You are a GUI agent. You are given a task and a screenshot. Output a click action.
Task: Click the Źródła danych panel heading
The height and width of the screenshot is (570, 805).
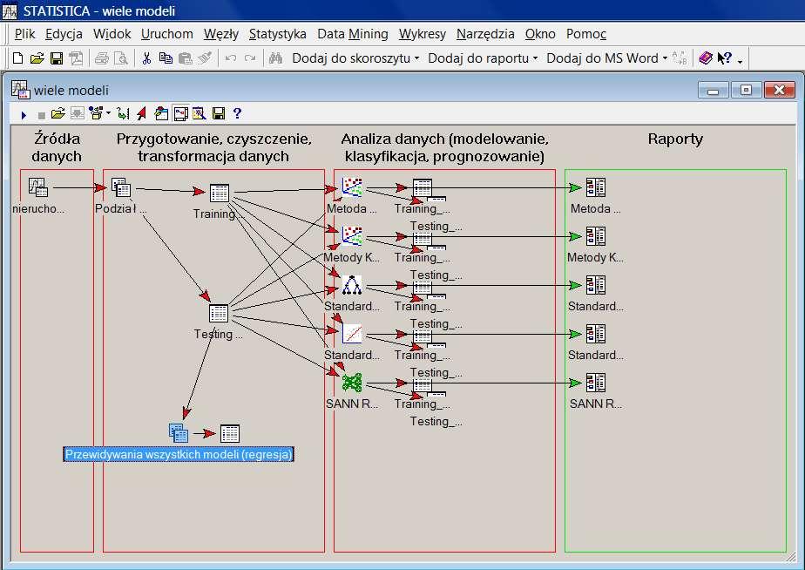pos(57,147)
